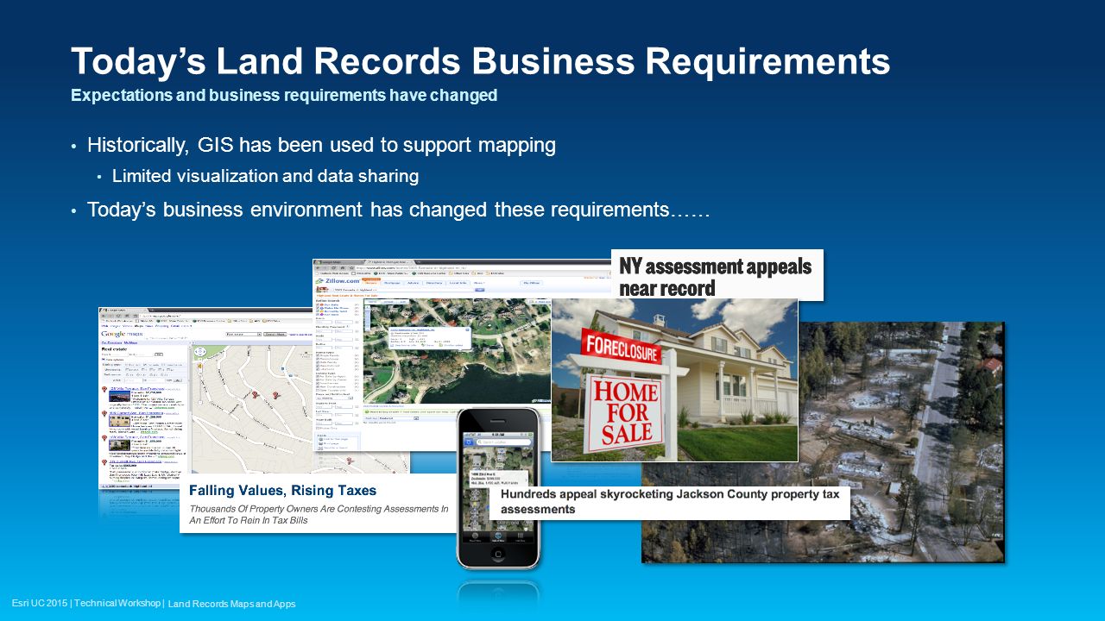Click the Google Maps zoom slider
1105x621 pixels.
(x=199, y=382)
